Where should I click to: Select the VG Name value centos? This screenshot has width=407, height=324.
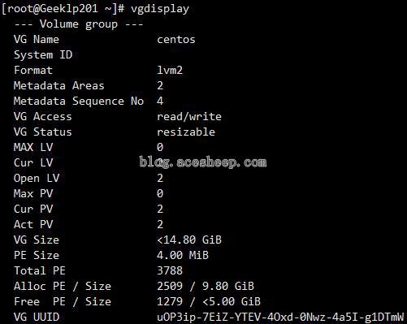click(176, 40)
